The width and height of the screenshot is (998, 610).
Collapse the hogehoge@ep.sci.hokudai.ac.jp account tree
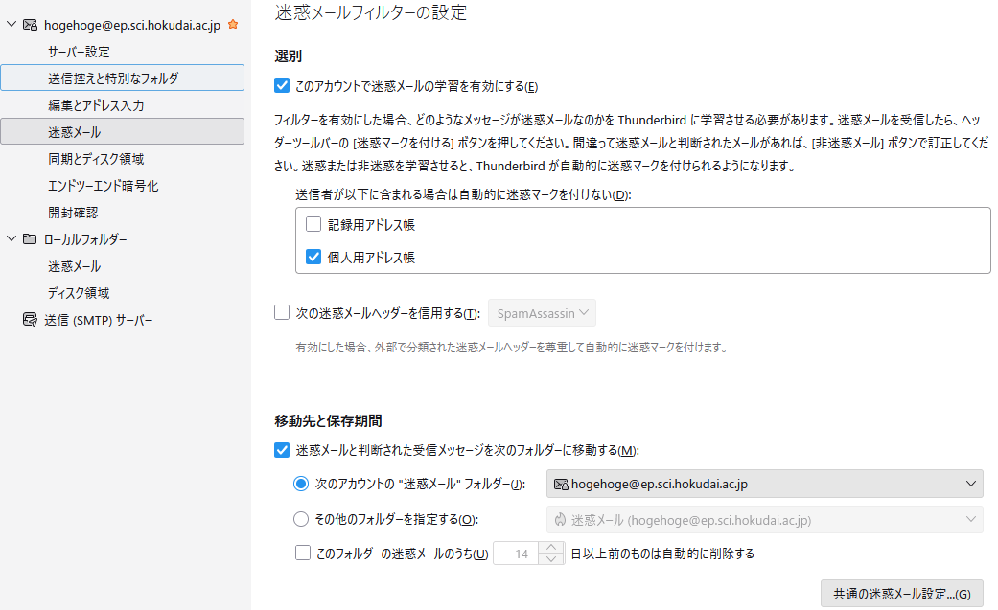(11, 24)
